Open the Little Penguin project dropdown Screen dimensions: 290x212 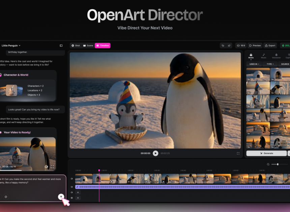(x=11, y=45)
